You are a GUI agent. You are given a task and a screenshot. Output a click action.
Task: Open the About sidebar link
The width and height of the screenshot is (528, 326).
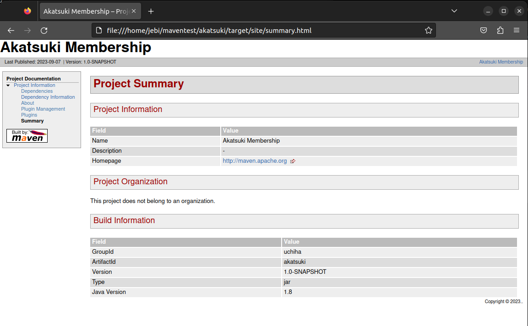[x=27, y=103]
